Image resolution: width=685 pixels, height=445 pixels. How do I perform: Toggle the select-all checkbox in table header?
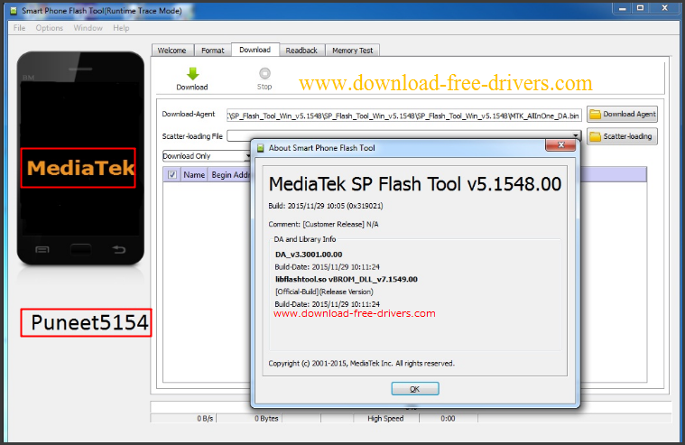(172, 175)
